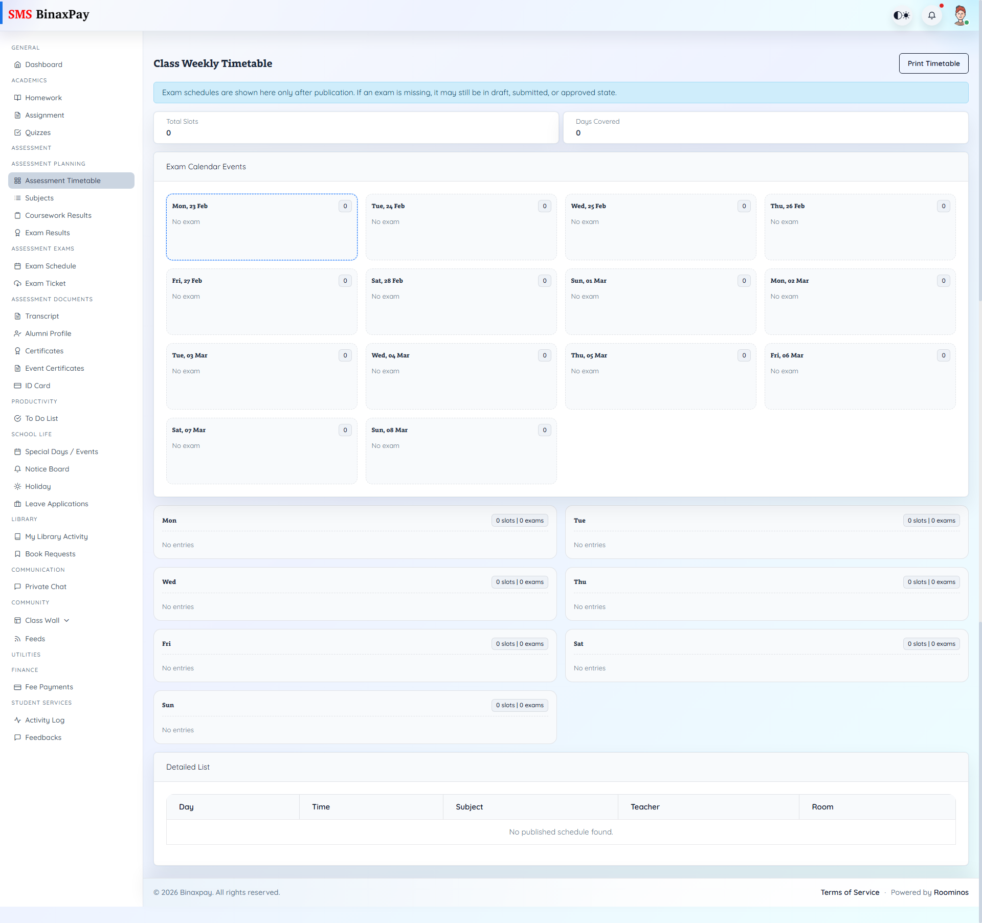Open the To Do List
Viewport: 982px width, 923px height.
click(x=42, y=418)
